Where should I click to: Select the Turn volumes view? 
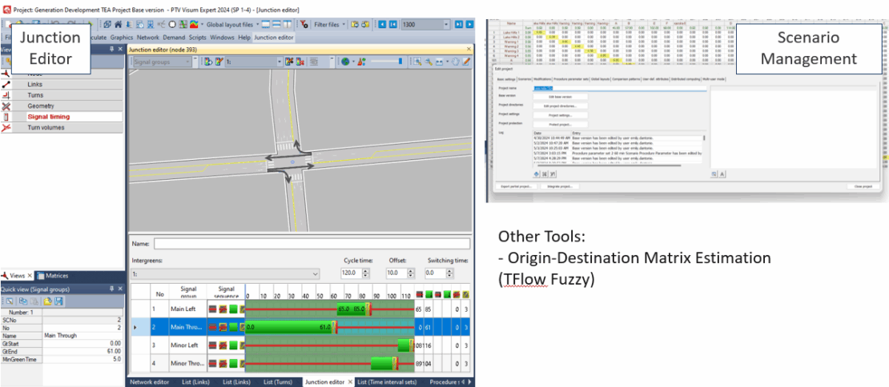[61, 128]
